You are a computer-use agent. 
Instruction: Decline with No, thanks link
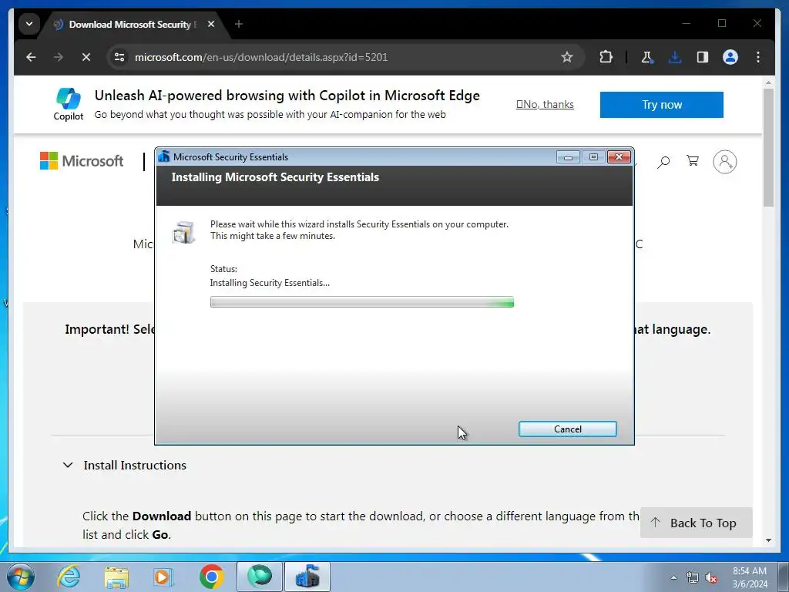tap(545, 104)
